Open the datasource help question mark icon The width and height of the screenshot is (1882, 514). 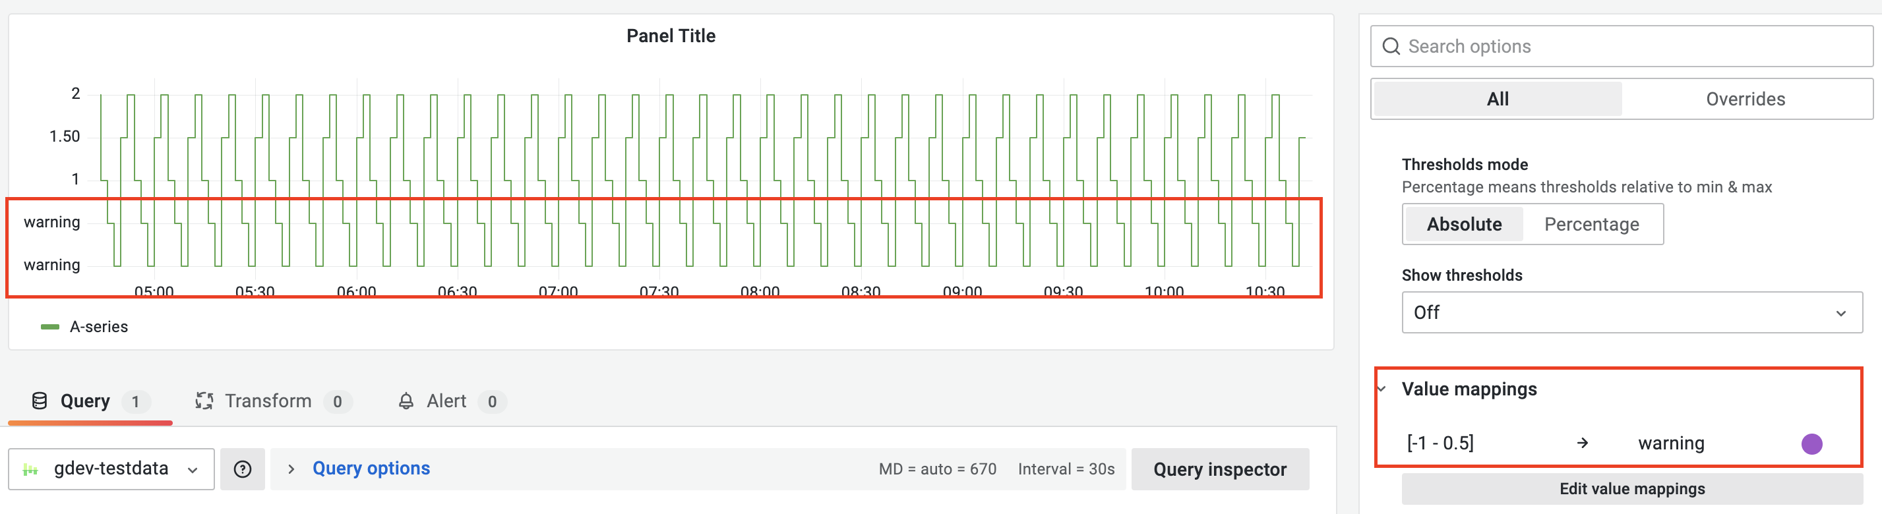coord(243,469)
